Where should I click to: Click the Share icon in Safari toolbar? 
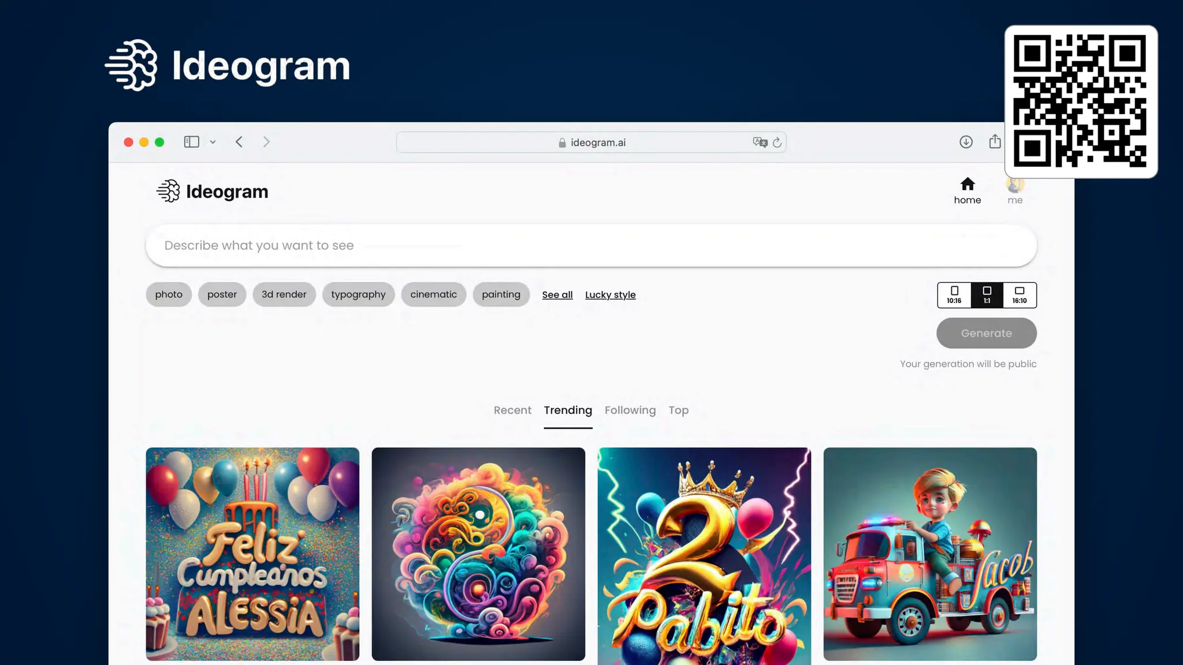(995, 141)
